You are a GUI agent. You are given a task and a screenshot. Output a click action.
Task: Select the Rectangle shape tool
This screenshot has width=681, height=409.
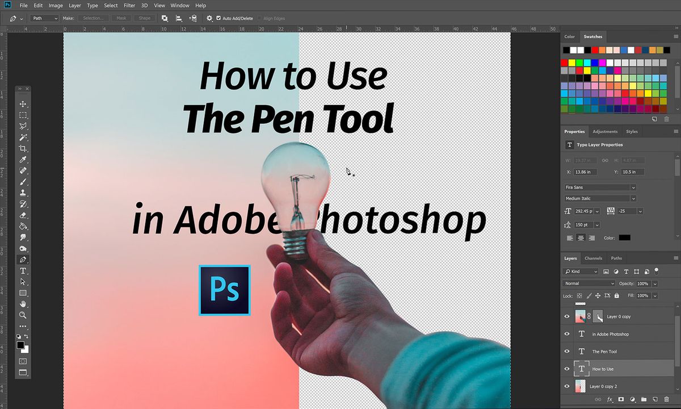click(x=23, y=293)
